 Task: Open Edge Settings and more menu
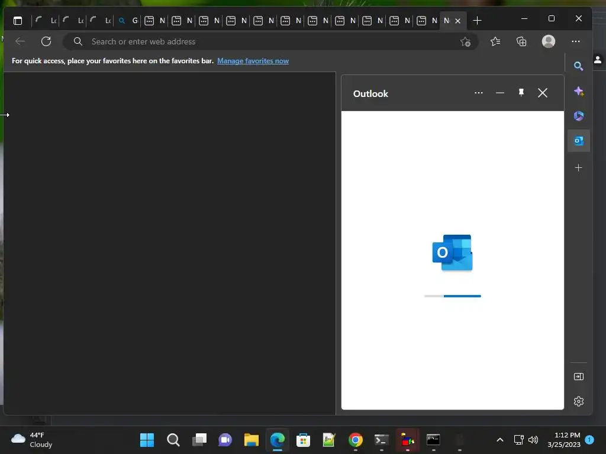click(x=576, y=41)
